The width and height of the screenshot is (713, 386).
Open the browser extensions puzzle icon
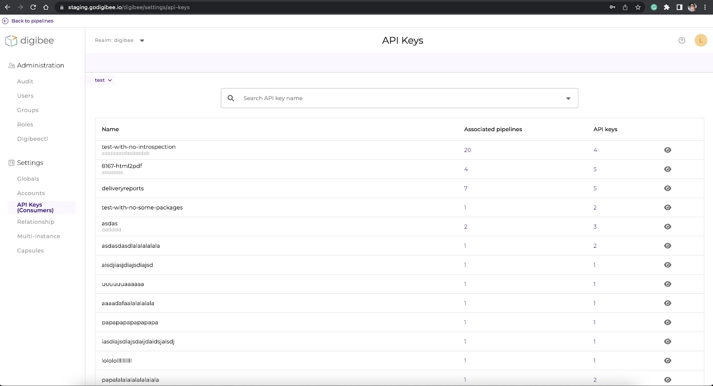pos(666,7)
